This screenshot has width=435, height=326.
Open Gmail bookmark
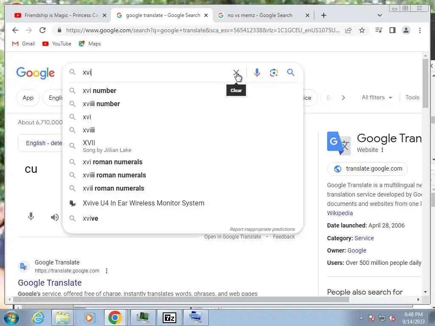pos(24,44)
